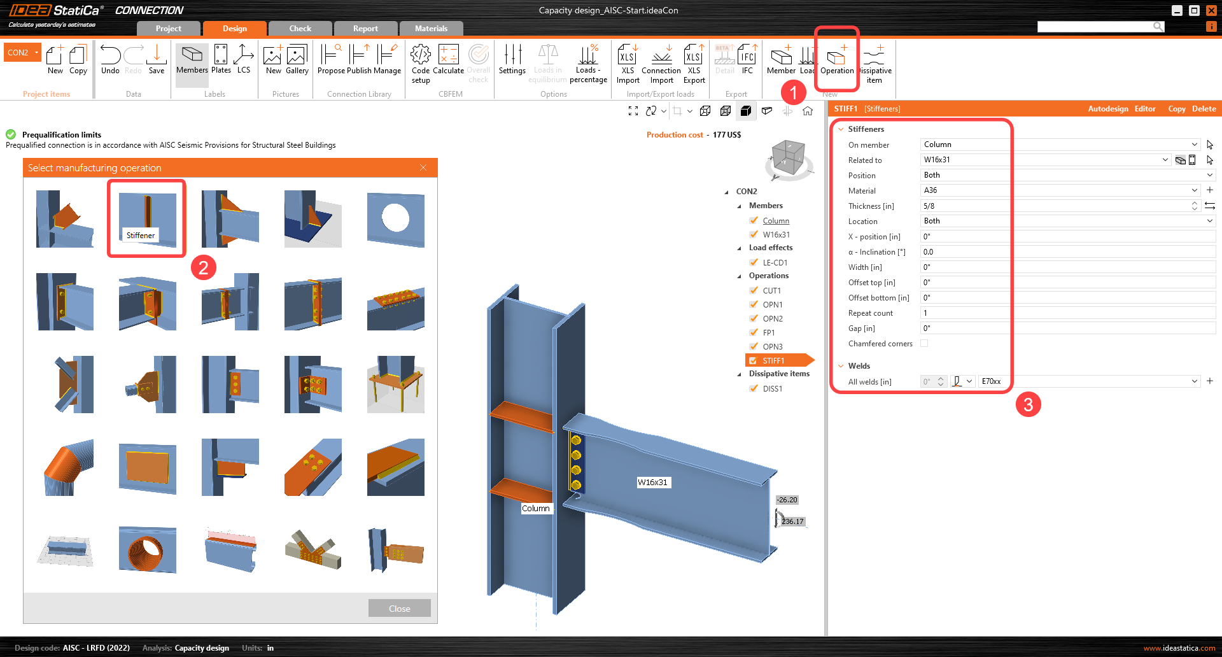
Task: Collapse the Stiffeners property section
Action: pyautogui.click(x=841, y=129)
